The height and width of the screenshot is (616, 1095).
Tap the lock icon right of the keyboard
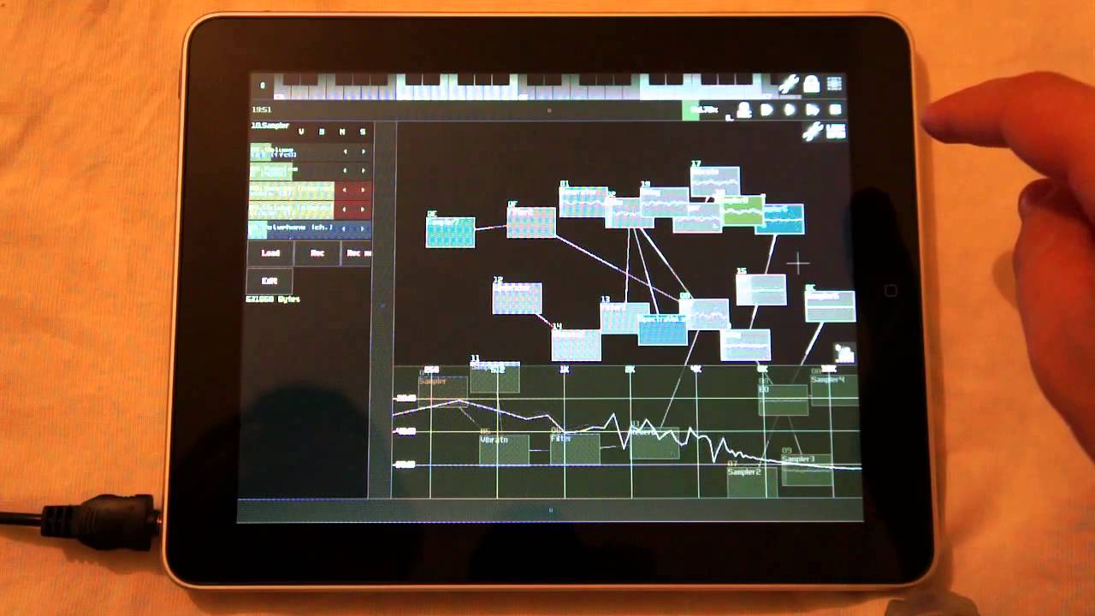[x=811, y=85]
